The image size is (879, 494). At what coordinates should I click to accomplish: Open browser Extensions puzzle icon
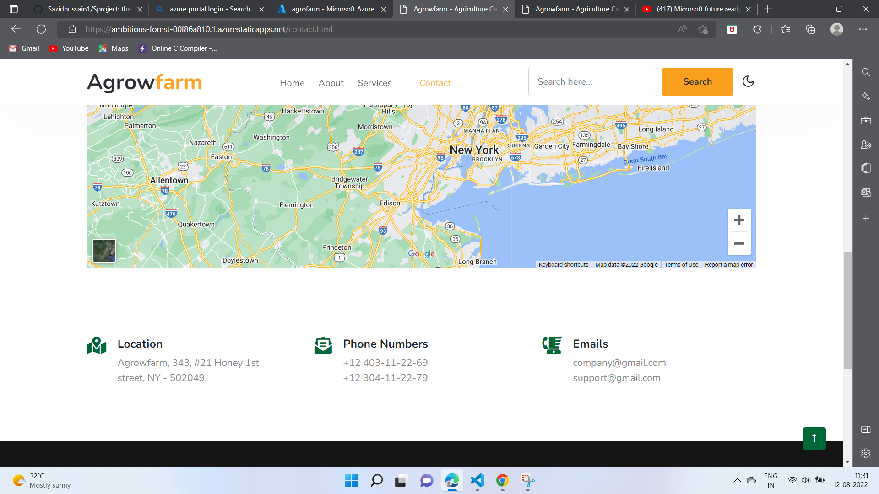757,29
